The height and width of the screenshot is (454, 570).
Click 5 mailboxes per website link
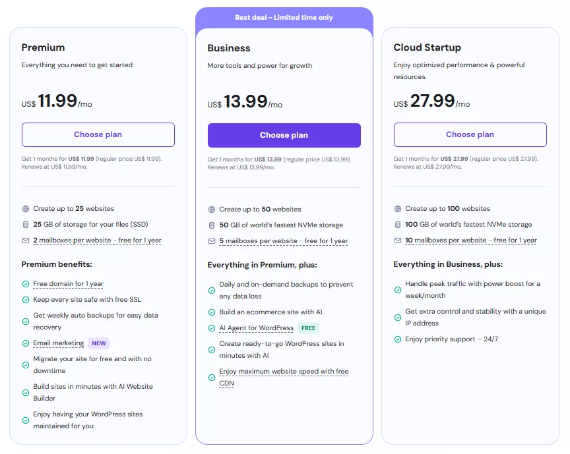pyautogui.click(x=283, y=241)
